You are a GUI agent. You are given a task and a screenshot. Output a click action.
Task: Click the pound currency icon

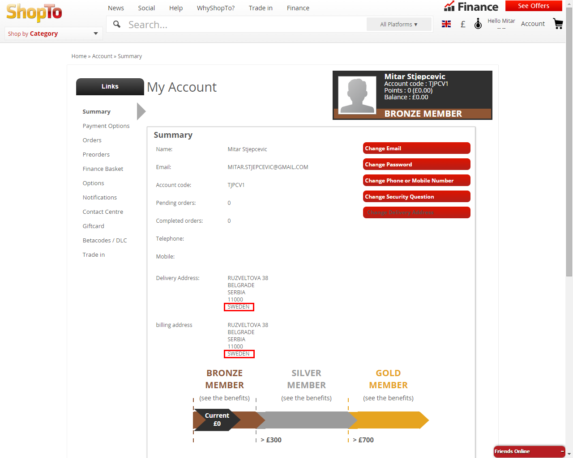click(463, 24)
